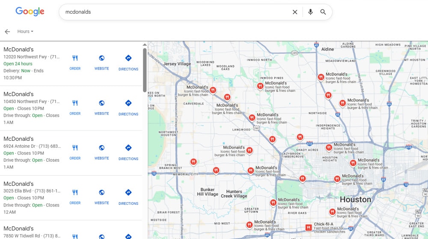Screen dimensions: 428x239
Task: Open McDonald's listing at 3025 Ella Blvd
Action: coord(18,184)
